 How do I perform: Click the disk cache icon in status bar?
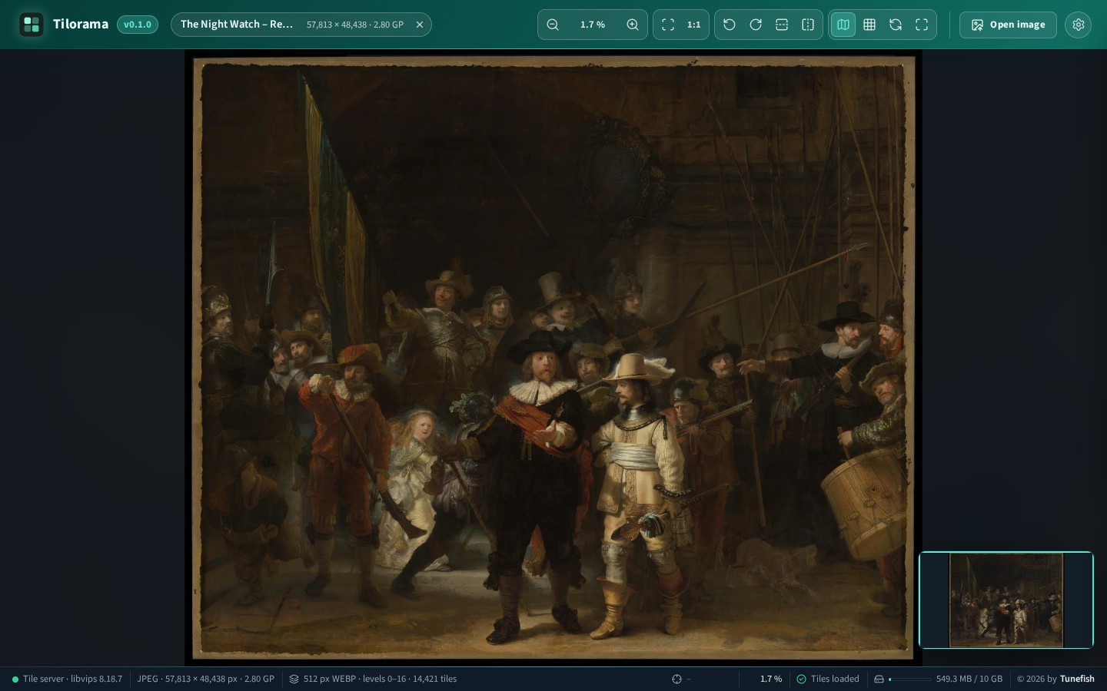click(879, 679)
